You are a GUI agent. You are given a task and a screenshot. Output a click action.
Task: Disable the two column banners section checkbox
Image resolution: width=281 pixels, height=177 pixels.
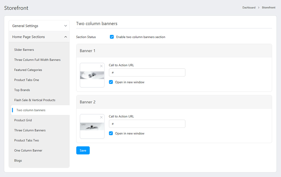click(112, 37)
